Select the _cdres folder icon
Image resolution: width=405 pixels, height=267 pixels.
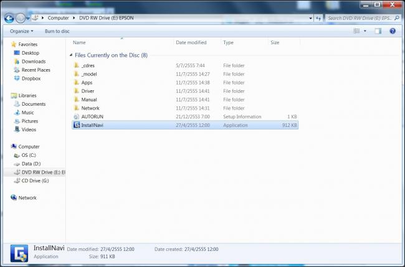tap(77, 65)
